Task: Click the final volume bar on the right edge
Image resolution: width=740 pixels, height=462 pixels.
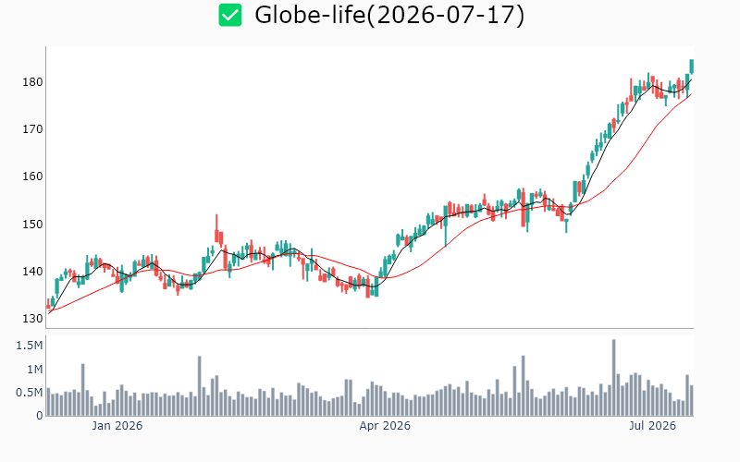Action: 691,401
